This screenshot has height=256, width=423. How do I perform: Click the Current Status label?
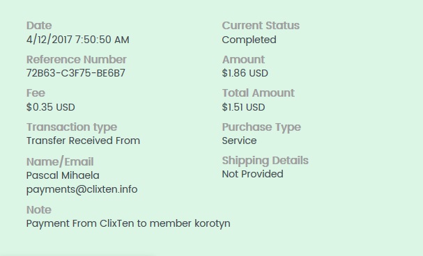[x=261, y=26]
